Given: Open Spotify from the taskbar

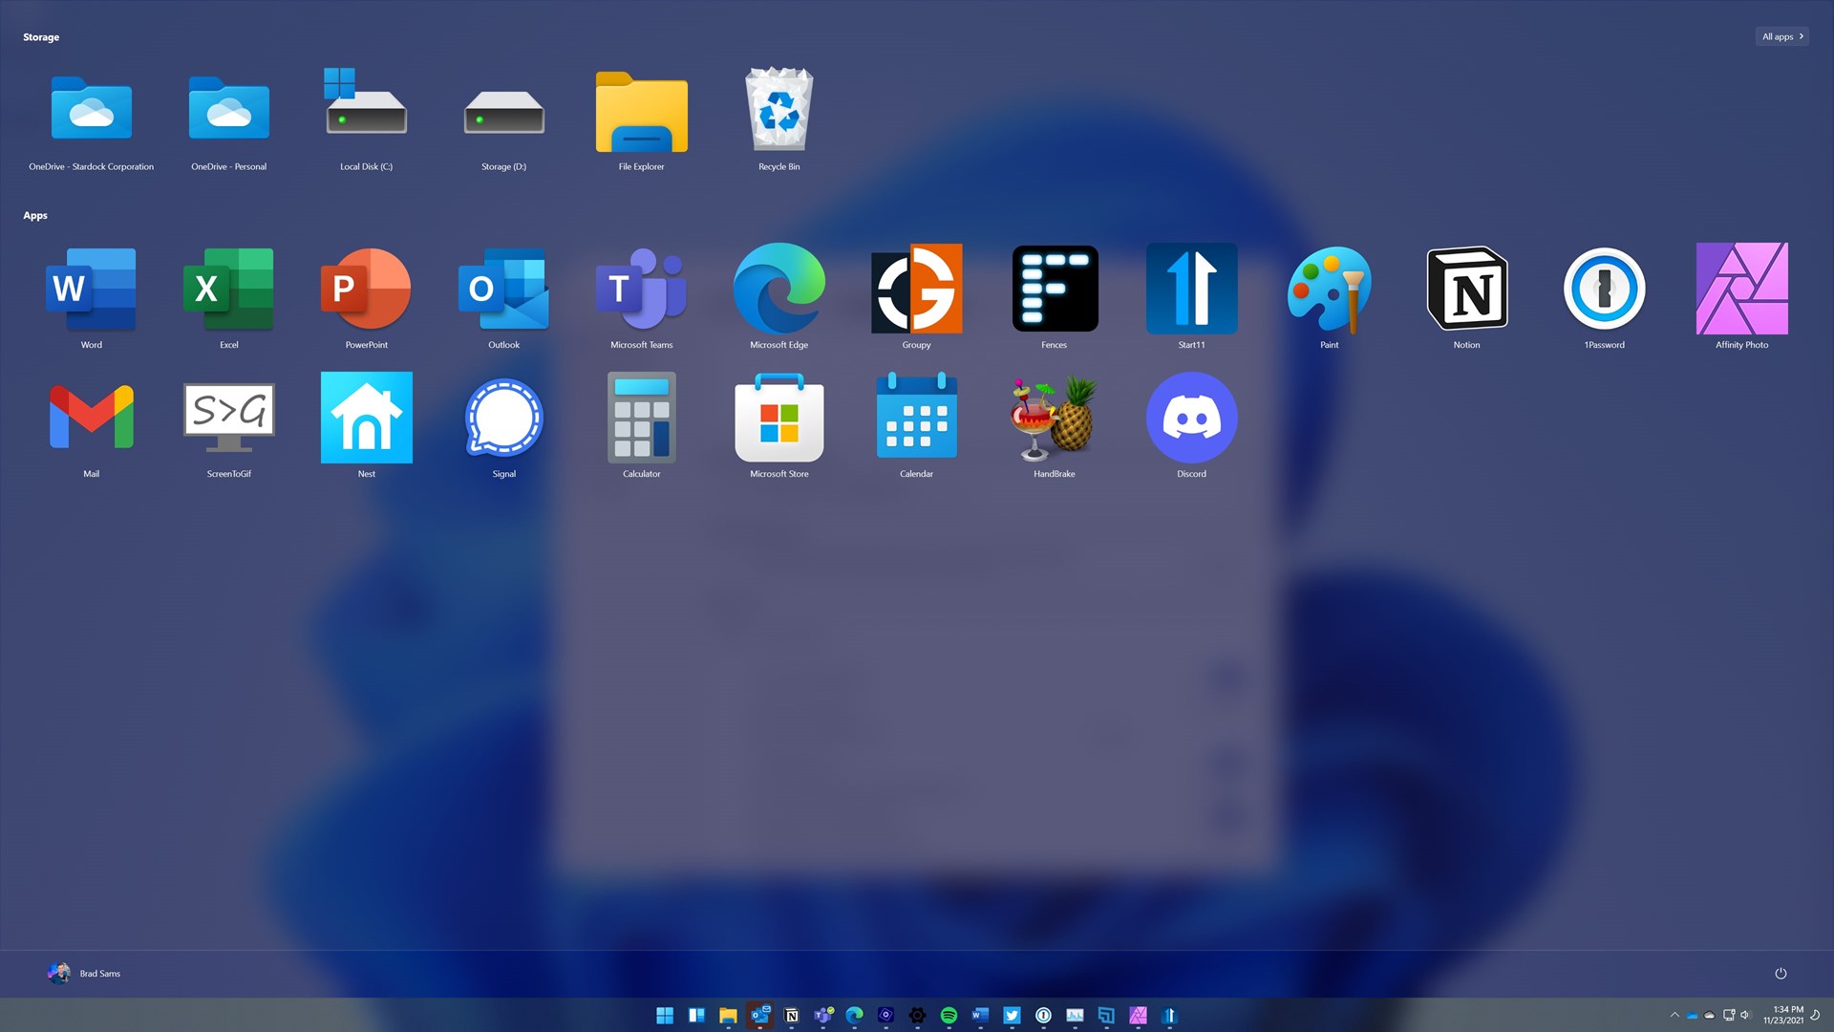Looking at the screenshot, I should pyautogui.click(x=949, y=1016).
